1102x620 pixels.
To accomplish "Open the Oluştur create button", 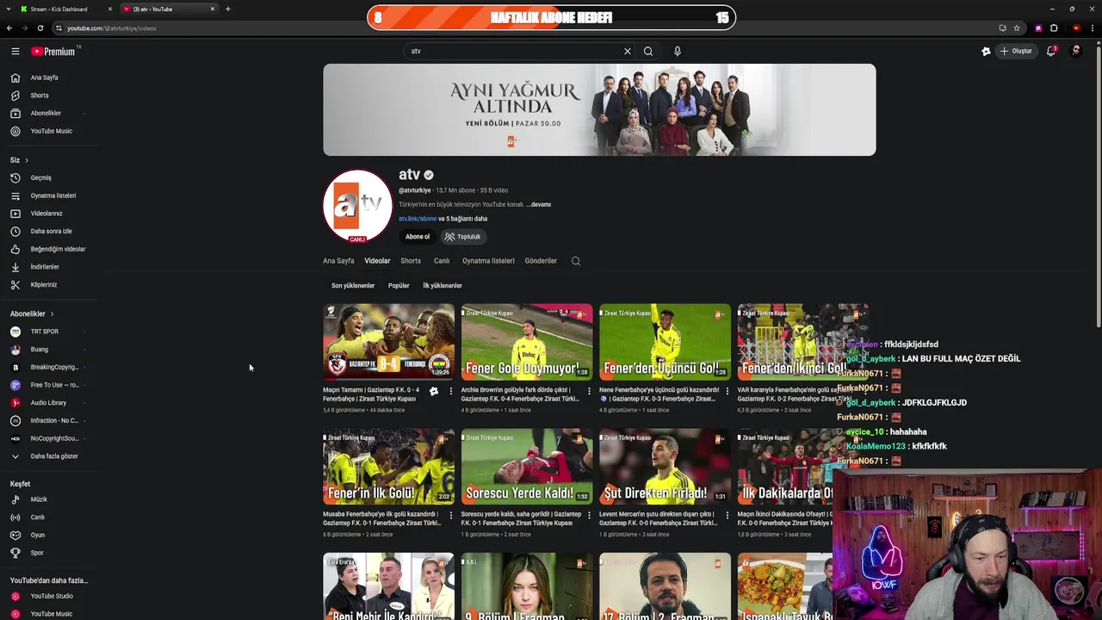I will (1016, 51).
